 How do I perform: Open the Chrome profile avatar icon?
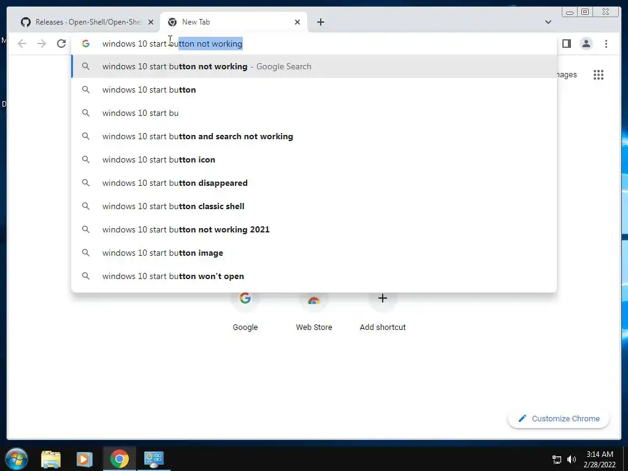click(x=586, y=44)
